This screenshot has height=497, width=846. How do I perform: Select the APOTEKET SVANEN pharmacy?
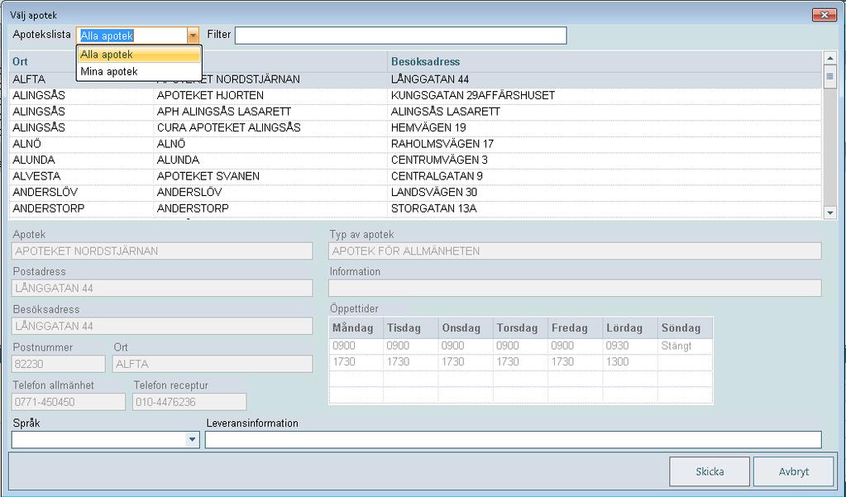(208, 176)
